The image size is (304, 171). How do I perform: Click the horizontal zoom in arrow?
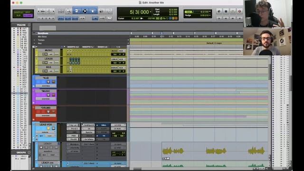pos(54,11)
